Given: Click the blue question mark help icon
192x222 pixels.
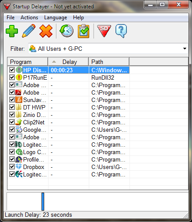Looking at the screenshot, I should (x=121, y=31).
